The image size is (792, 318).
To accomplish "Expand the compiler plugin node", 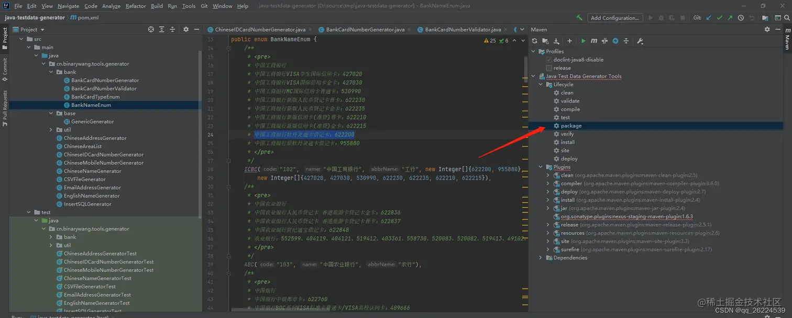I will coord(548,183).
